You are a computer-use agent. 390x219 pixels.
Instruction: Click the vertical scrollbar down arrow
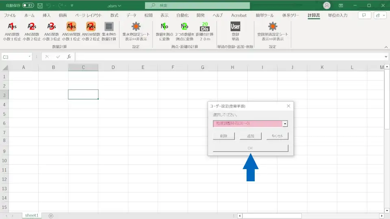tap(387, 210)
